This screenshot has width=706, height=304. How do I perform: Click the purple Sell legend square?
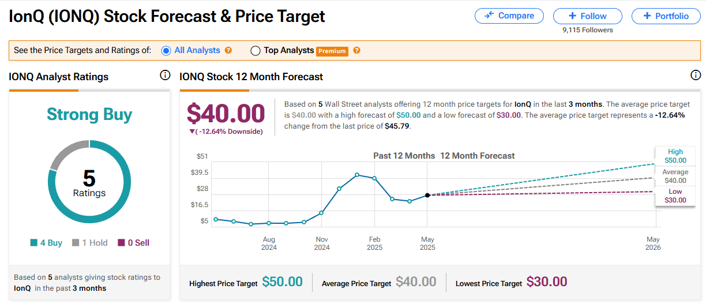pos(121,243)
